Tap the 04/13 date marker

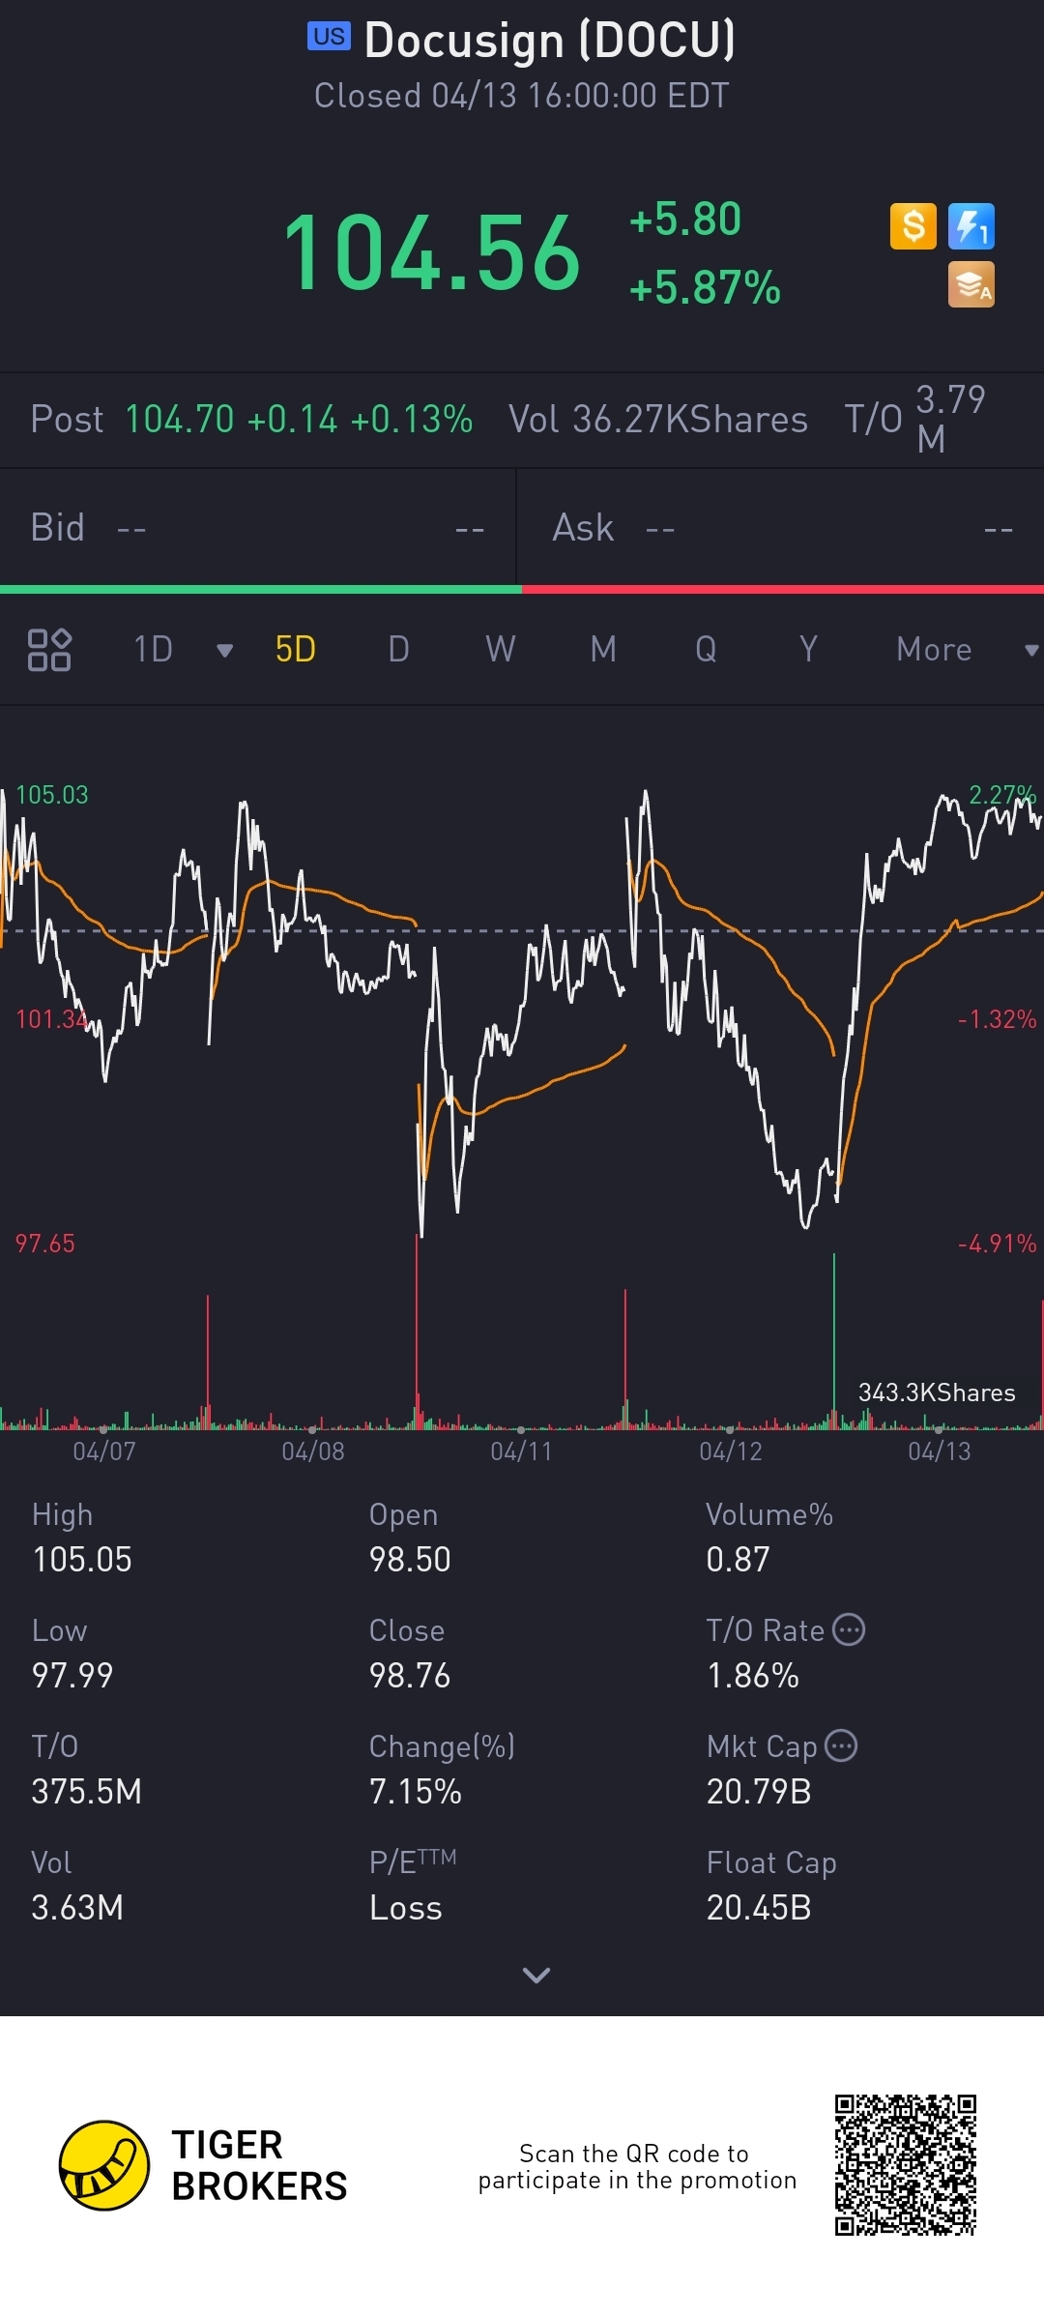point(940,1451)
